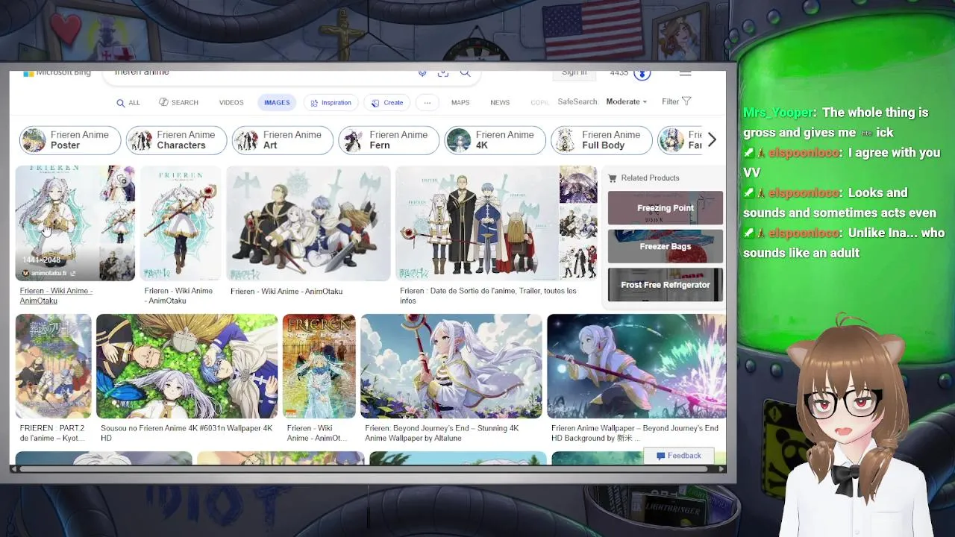Select Frieren Anime Fern chip

[x=389, y=140]
